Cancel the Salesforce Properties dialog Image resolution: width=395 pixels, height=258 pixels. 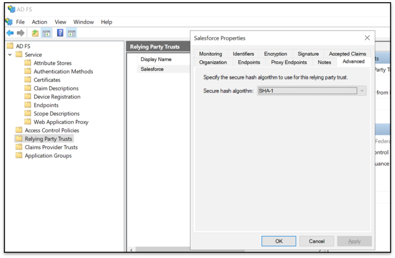click(x=317, y=241)
